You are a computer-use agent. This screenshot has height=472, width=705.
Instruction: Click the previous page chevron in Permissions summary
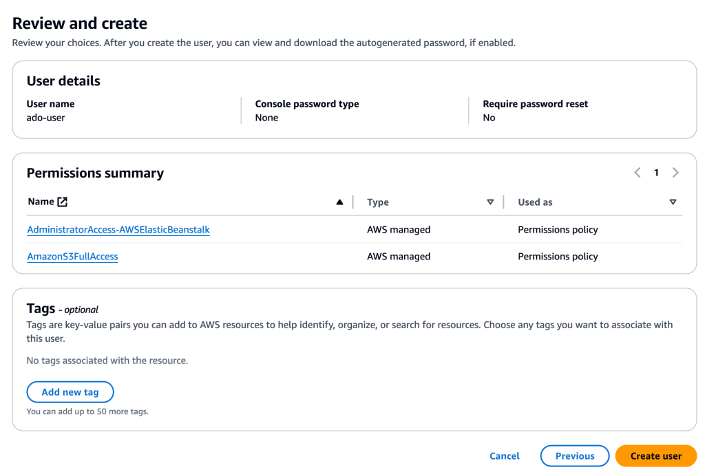637,173
